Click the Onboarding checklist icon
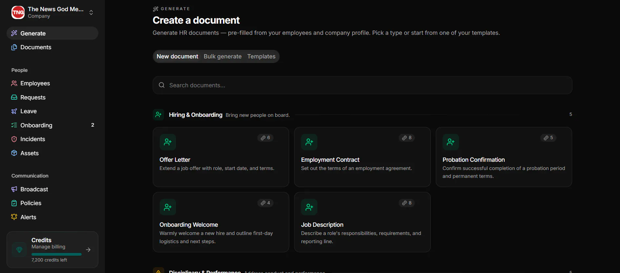Screen dimensions: 620x273 [14, 125]
